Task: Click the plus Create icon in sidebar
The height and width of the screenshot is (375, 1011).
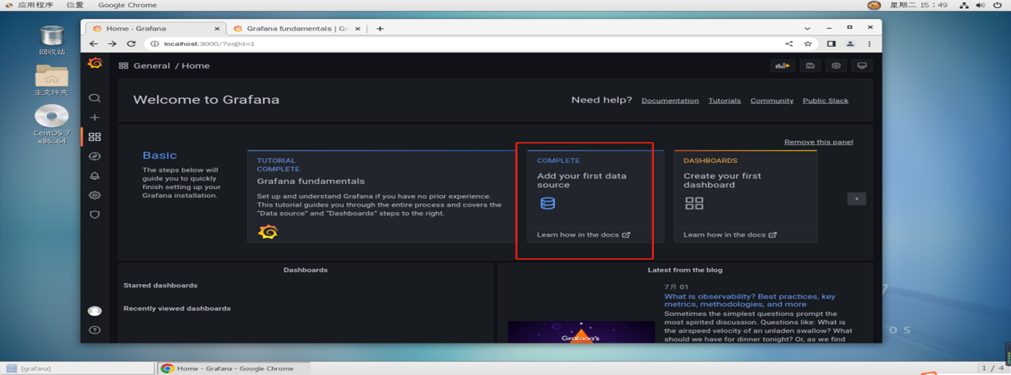Action: point(95,117)
